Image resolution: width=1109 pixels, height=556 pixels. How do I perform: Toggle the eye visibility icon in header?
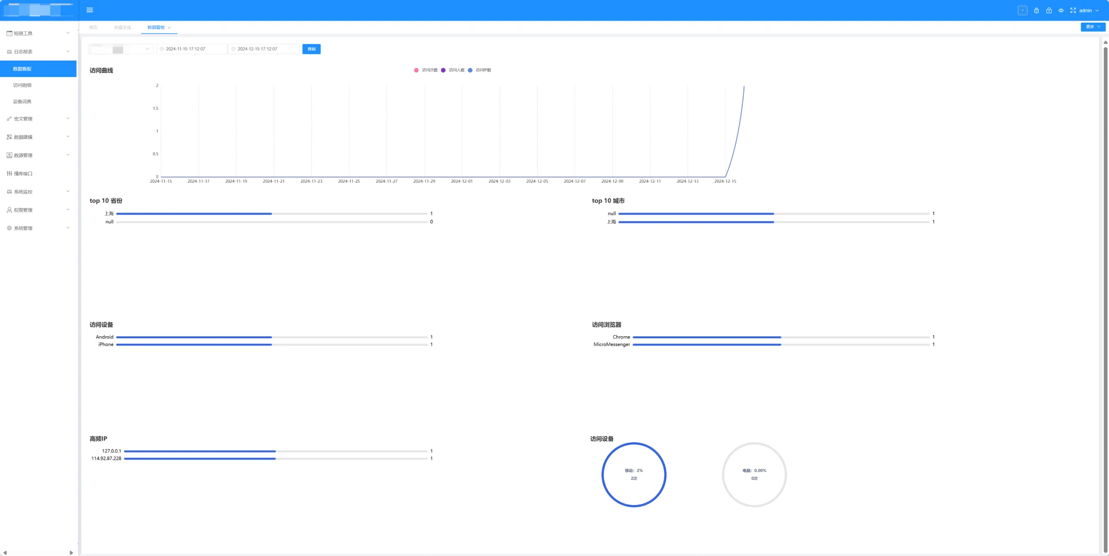click(1061, 10)
